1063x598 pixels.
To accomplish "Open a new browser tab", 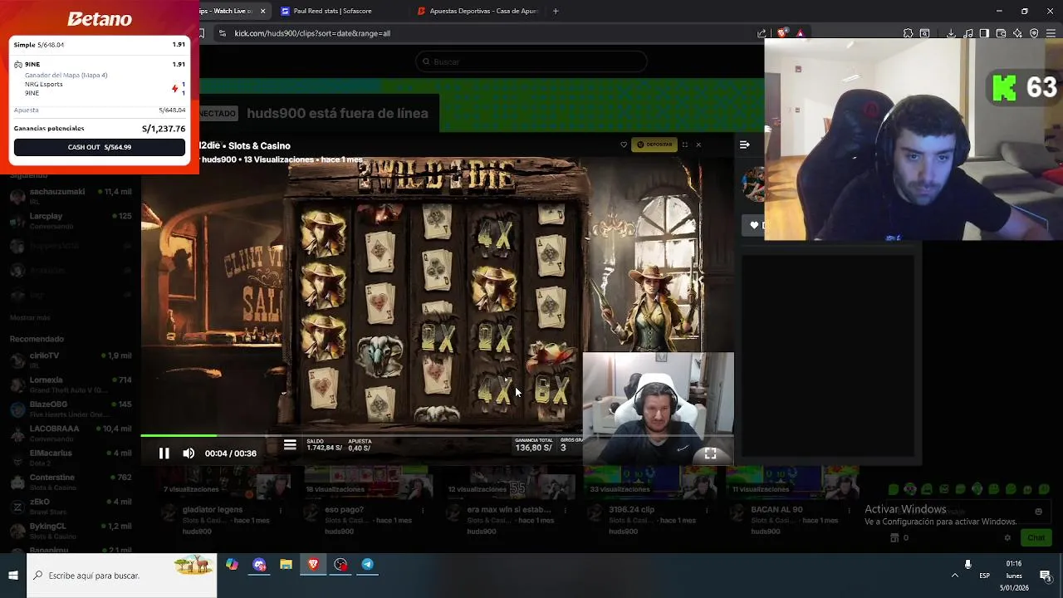I will [x=556, y=11].
